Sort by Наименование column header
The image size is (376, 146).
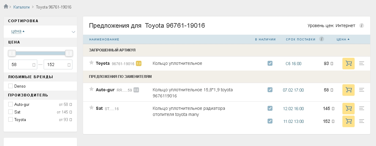click(104, 39)
